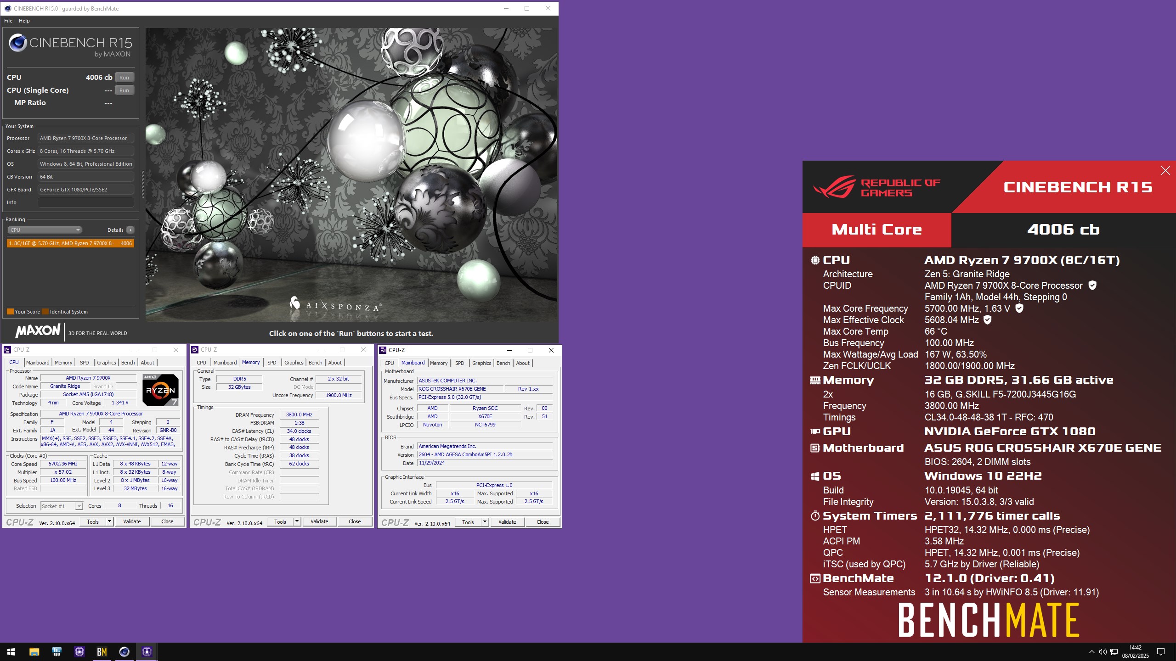
Task: Switch to Memory tab in CPU-Z Mainboard window
Action: pyautogui.click(x=439, y=363)
